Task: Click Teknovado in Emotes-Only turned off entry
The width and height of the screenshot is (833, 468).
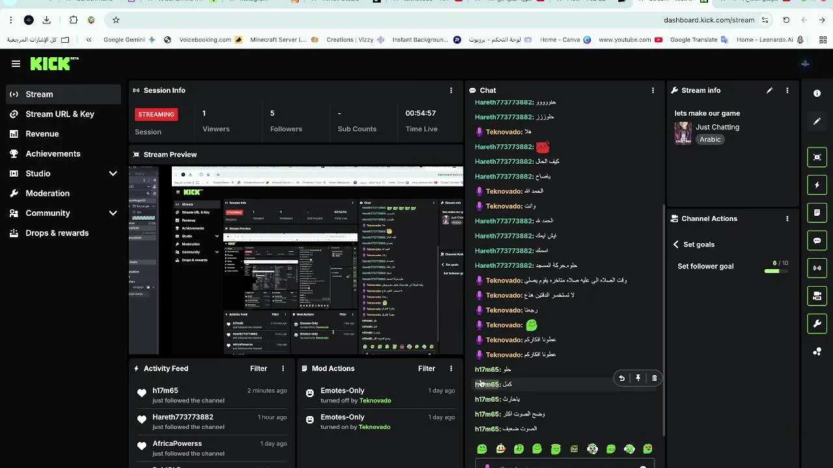Action: 375,400
